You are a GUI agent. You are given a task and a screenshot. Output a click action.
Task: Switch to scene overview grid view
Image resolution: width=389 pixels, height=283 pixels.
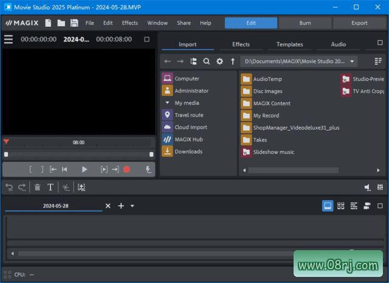pos(340,206)
